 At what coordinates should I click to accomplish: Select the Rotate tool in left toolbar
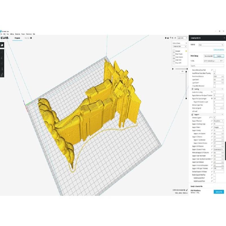pyautogui.click(x=2, y=63)
